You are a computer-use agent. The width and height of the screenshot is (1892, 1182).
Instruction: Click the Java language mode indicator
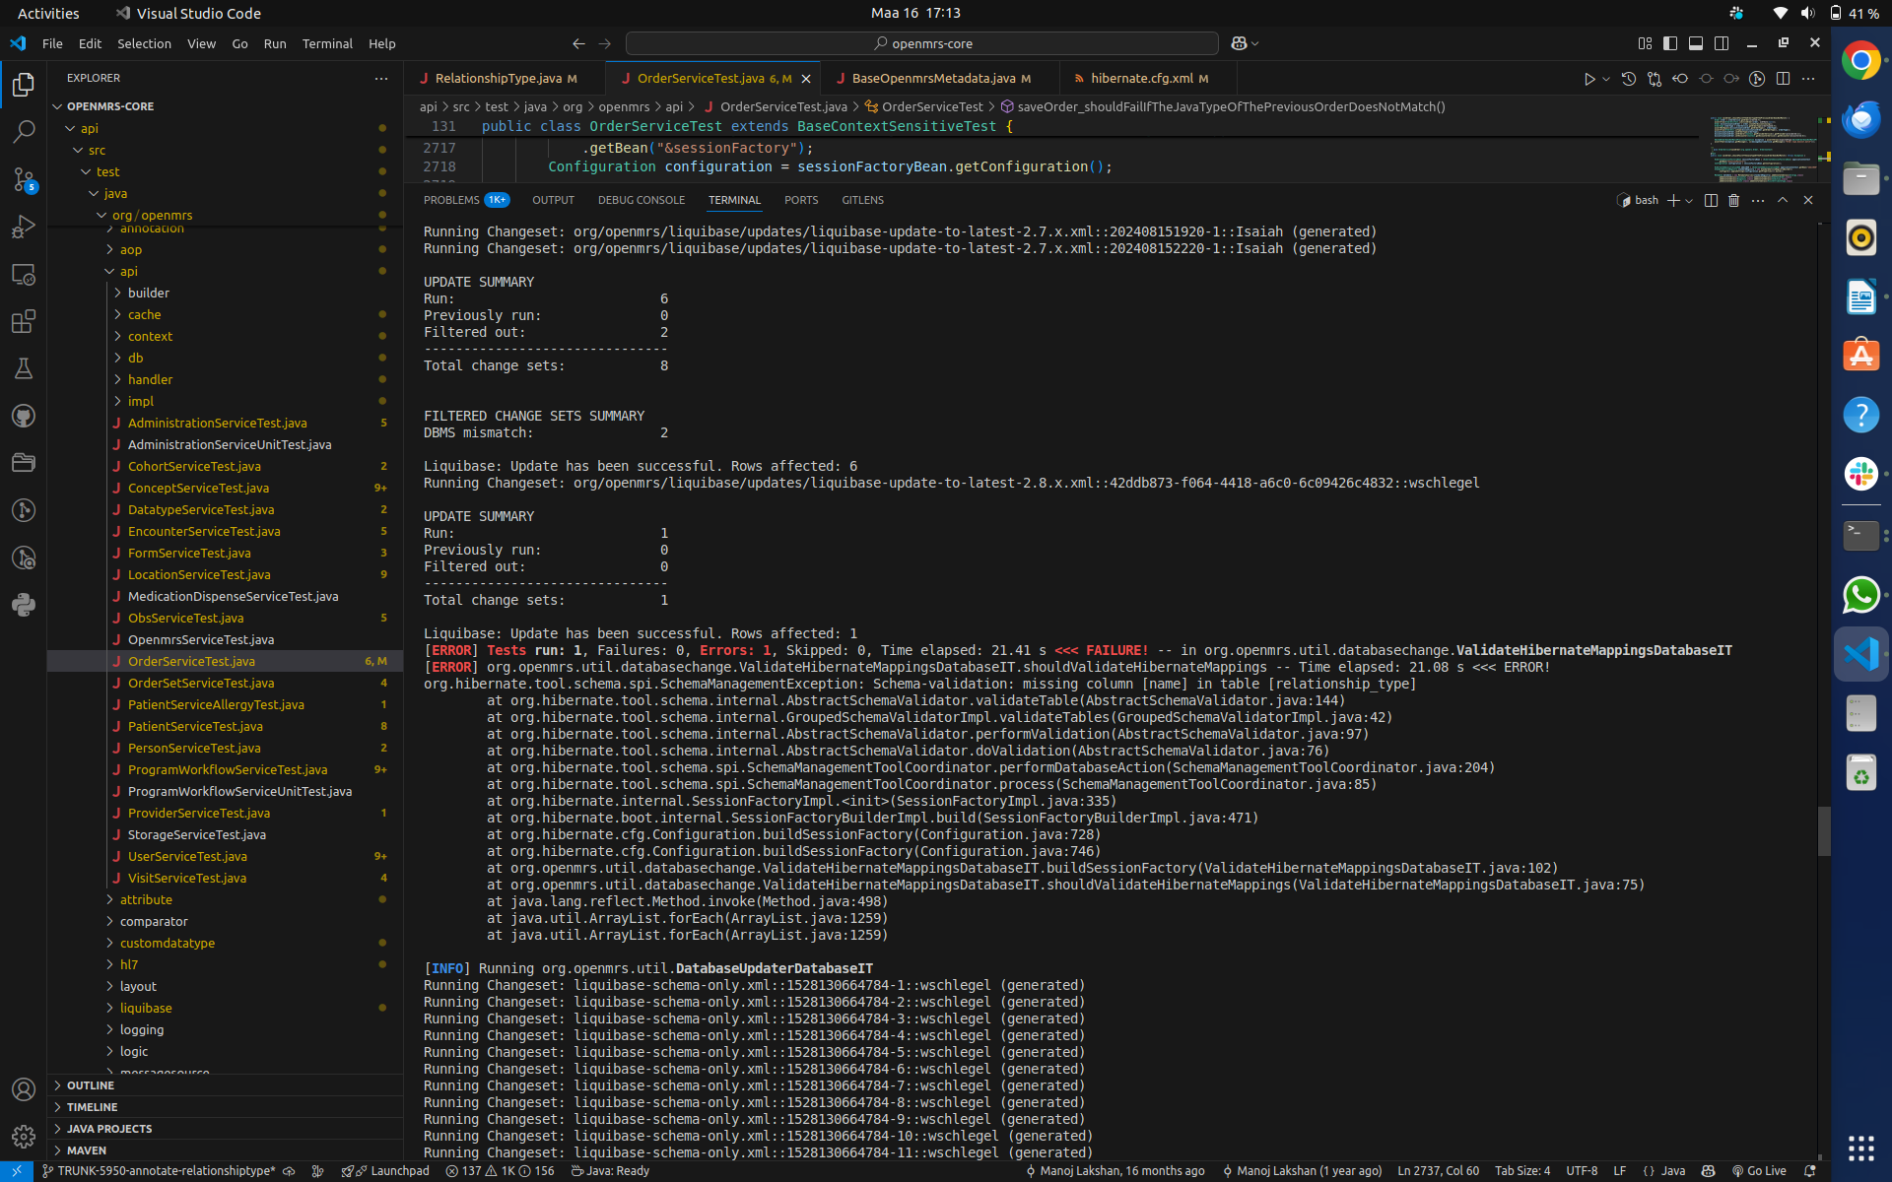[1673, 1171]
